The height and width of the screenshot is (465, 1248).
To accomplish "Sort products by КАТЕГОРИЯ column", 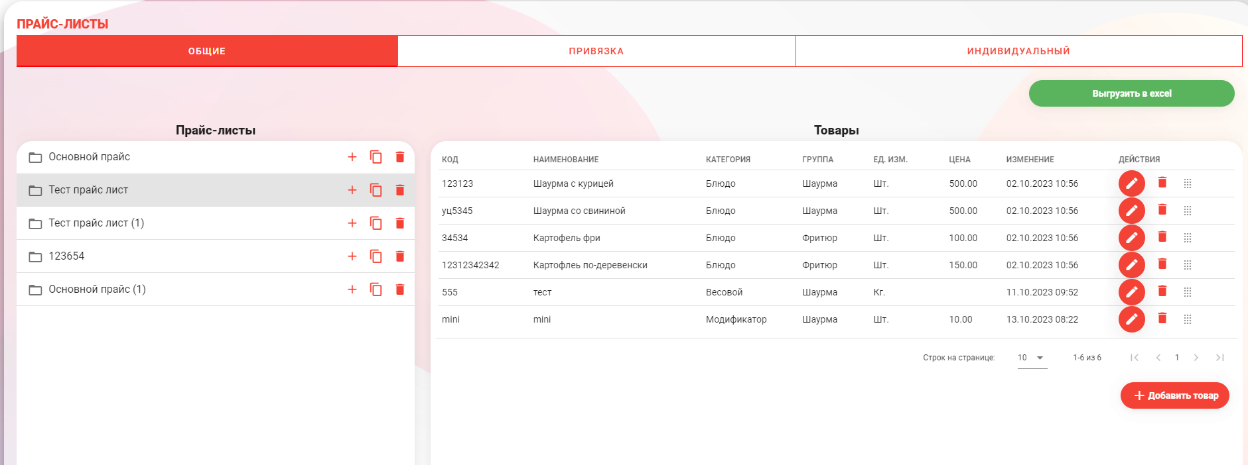I will point(728,160).
